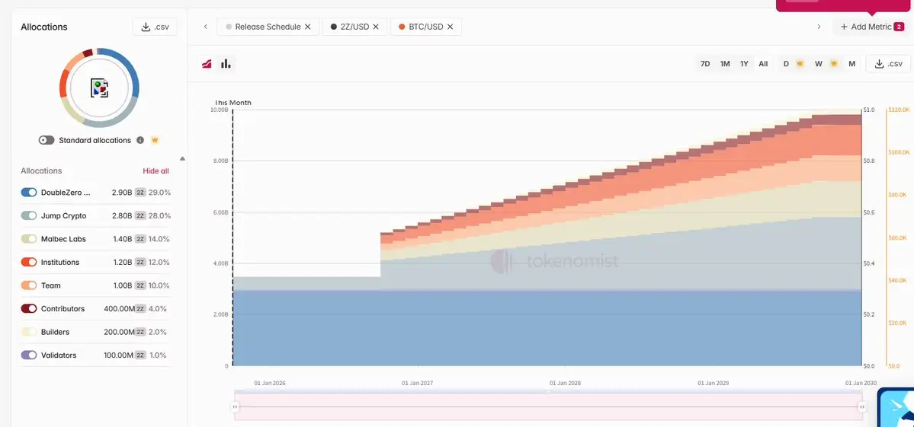Click 2Z badge in Jump Crypto row
The width and height of the screenshot is (914, 427).
(x=140, y=216)
